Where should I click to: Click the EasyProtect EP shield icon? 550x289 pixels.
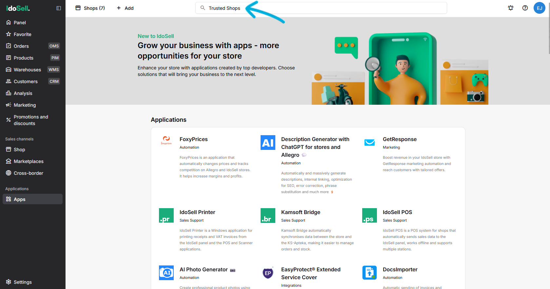(268, 273)
